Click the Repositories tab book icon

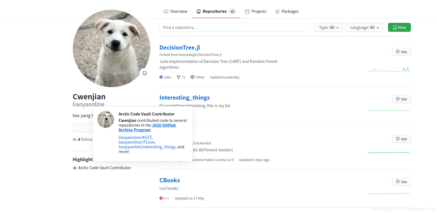[x=199, y=12]
